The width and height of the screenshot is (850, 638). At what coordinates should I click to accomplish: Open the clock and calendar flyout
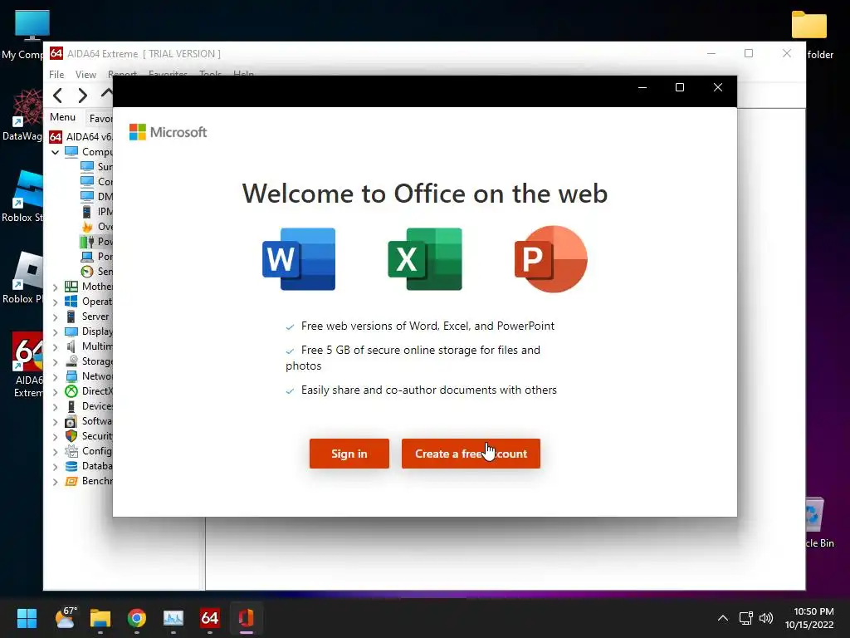tap(809, 618)
